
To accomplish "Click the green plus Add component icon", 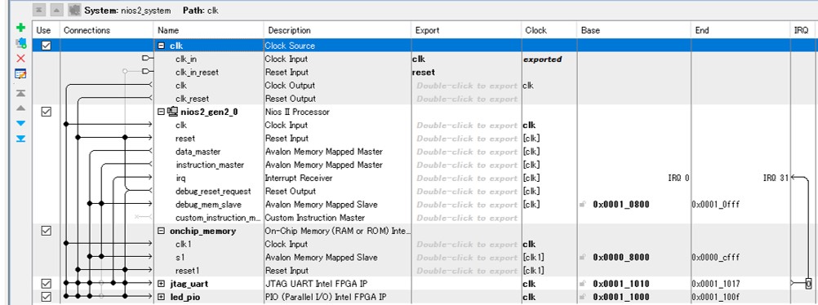I will click(21, 28).
